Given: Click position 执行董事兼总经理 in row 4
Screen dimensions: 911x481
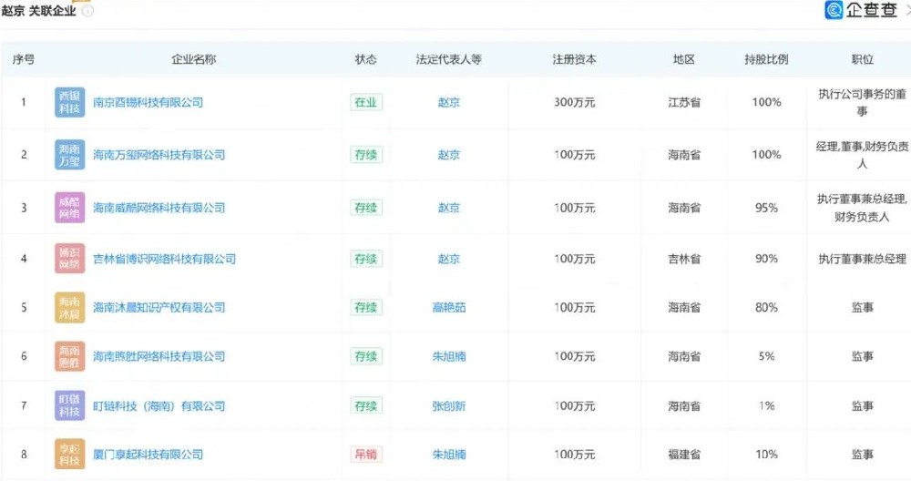Looking at the screenshot, I should [x=862, y=259].
